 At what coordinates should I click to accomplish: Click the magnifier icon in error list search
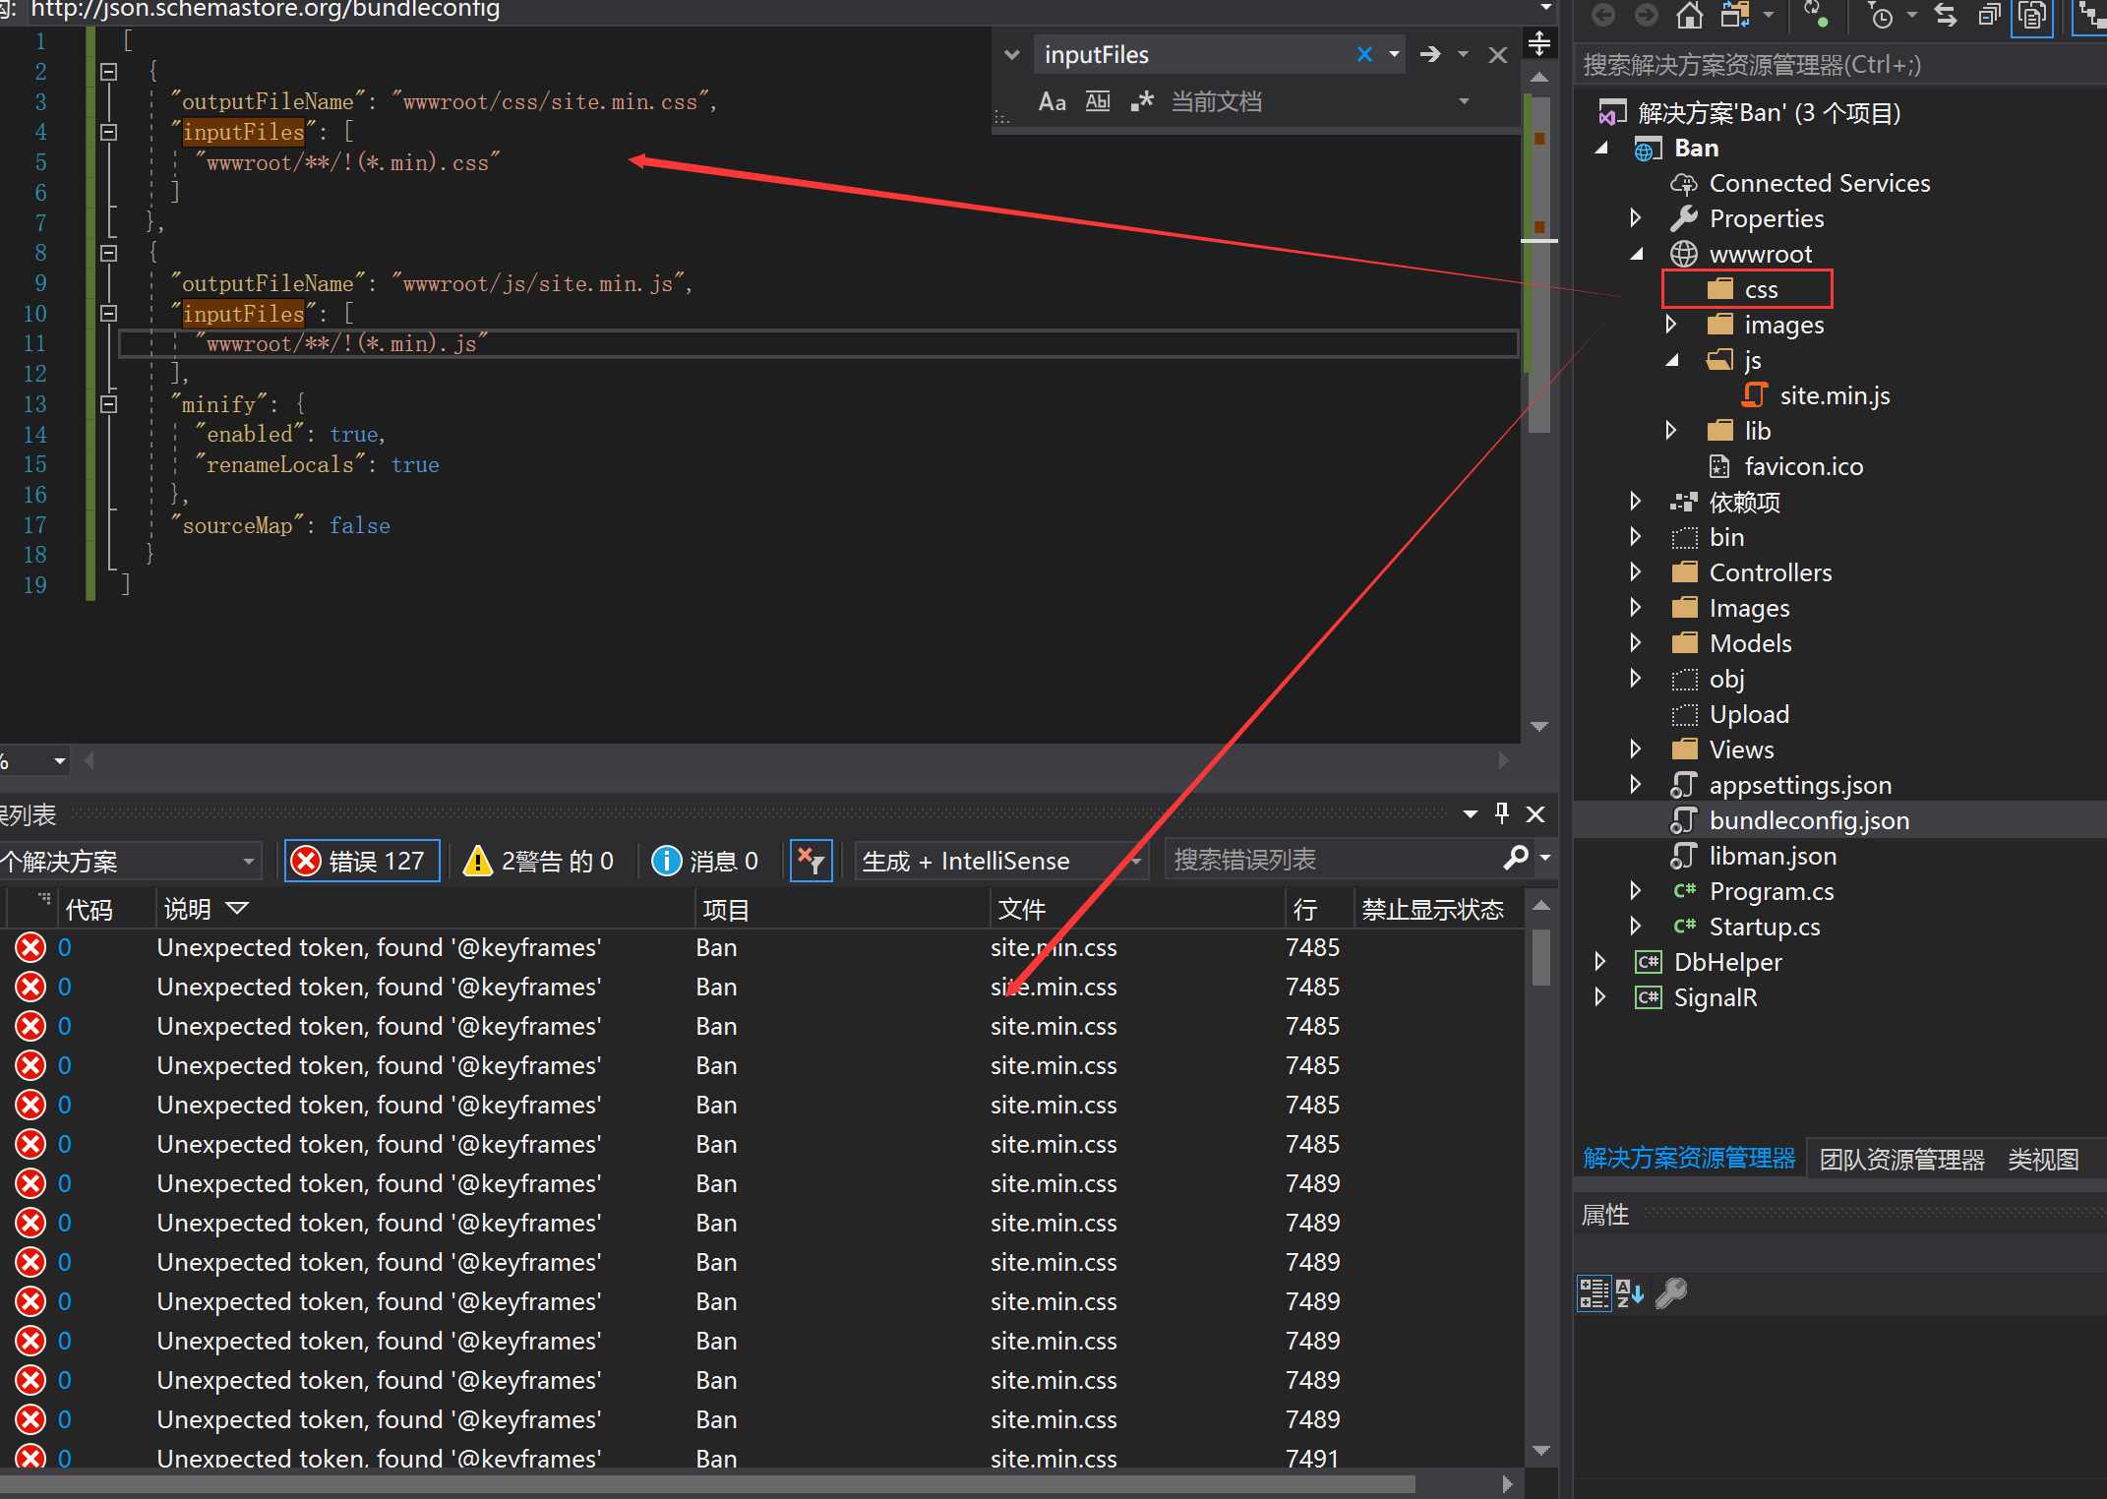point(1516,859)
